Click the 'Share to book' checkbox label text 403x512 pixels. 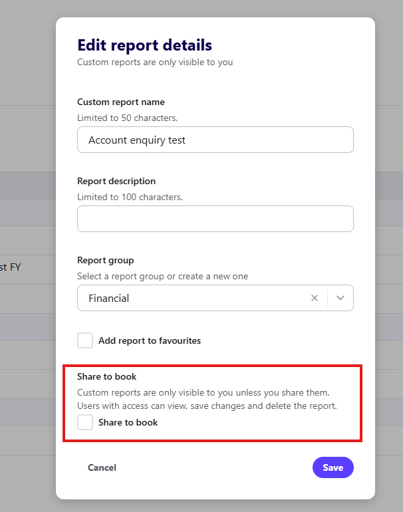pyautogui.click(x=128, y=422)
